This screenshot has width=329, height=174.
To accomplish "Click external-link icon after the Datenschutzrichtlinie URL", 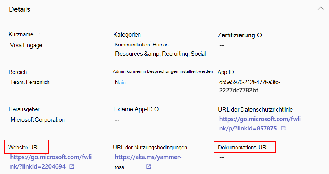I will tap(283, 128).
